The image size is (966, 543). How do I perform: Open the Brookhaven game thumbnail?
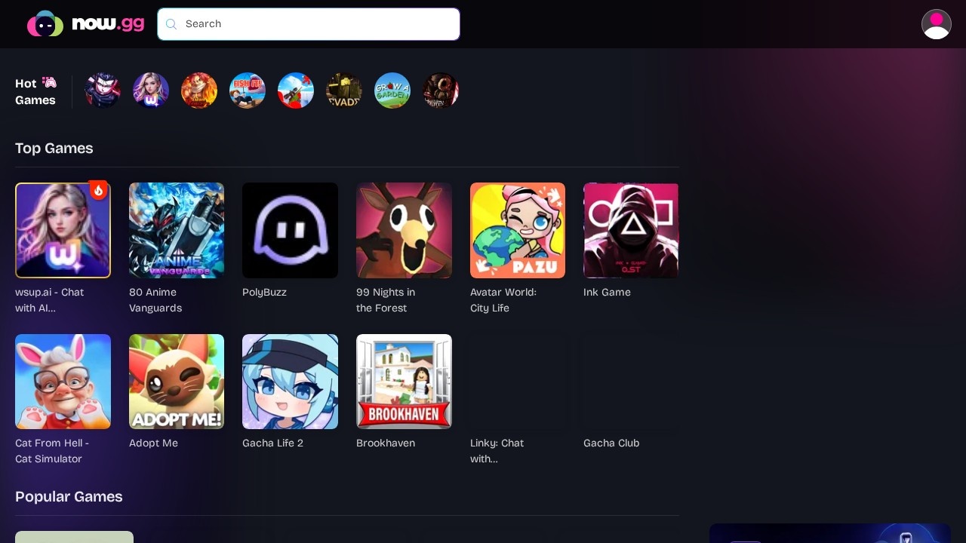click(404, 382)
